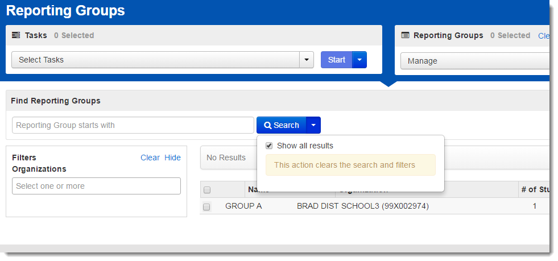
Task: Click the Search button with magnifier
Action: coord(282,125)
